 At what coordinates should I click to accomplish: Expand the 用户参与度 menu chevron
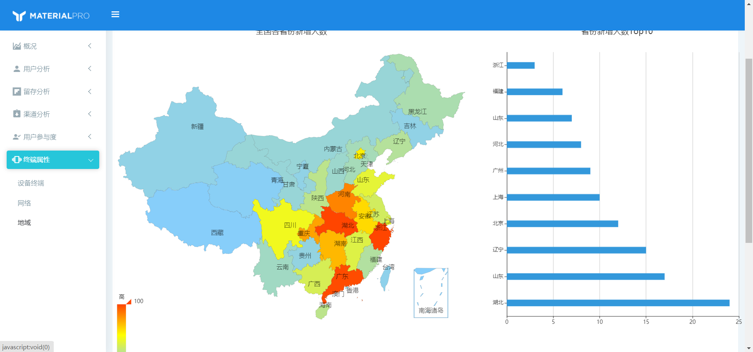[90, 136]
